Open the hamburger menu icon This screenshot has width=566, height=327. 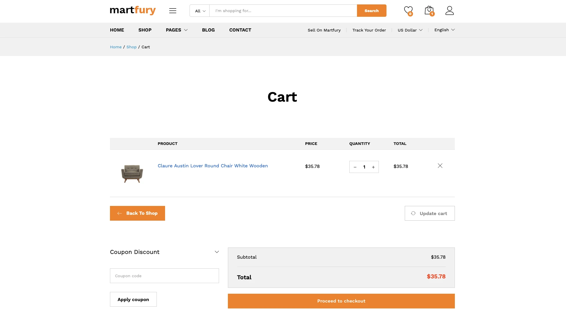coord(173,11)
